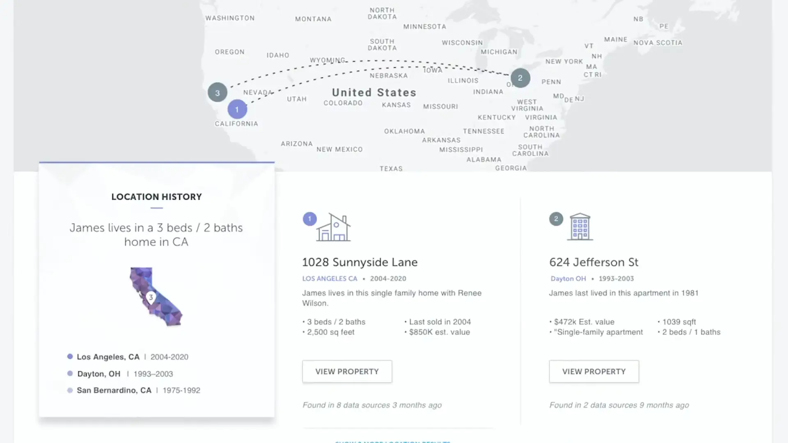Open the LOCATION HISTORY panel menu
The width and height of the screenshot is (788, 443).
coord(156,196)
